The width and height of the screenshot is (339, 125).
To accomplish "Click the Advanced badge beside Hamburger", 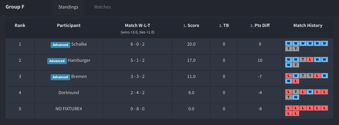I will [57, 61].
